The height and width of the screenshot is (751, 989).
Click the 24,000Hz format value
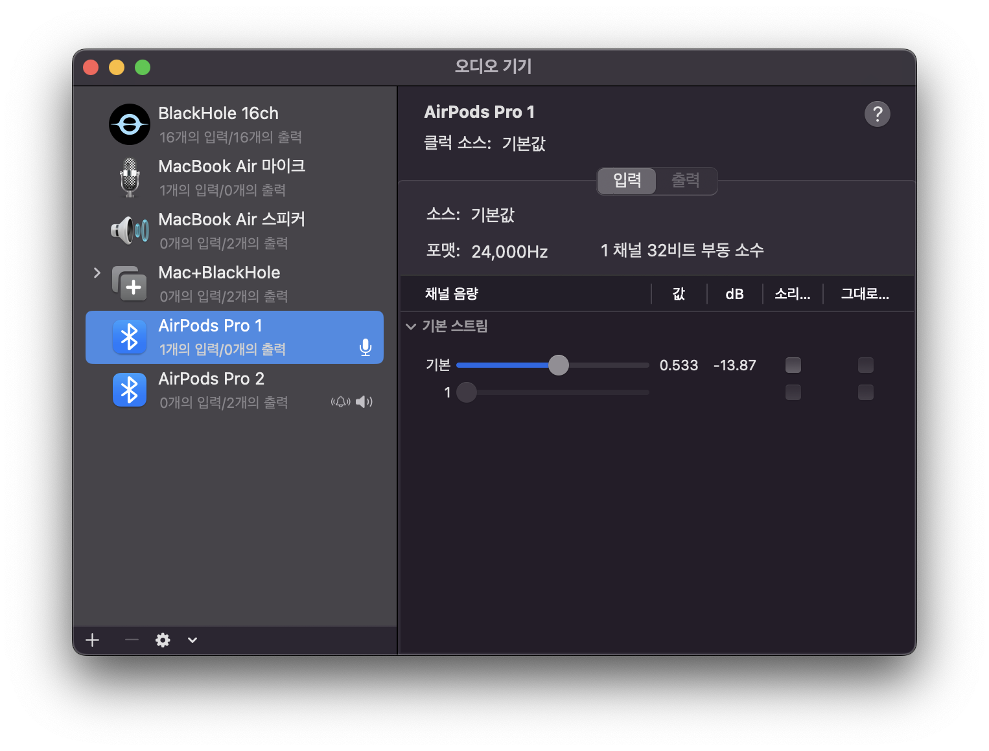509,251
